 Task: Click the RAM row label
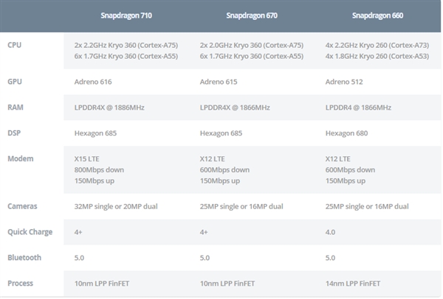(15, 108)
